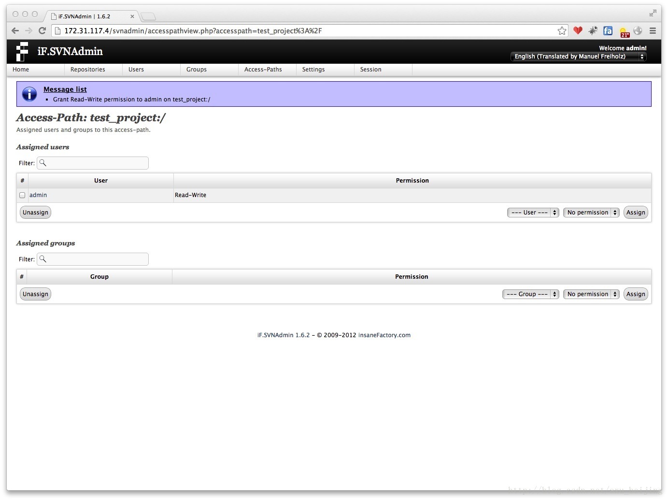Open the '--- Group ---' dropdown
Screen dimensions: 668x500
[531, 294]
